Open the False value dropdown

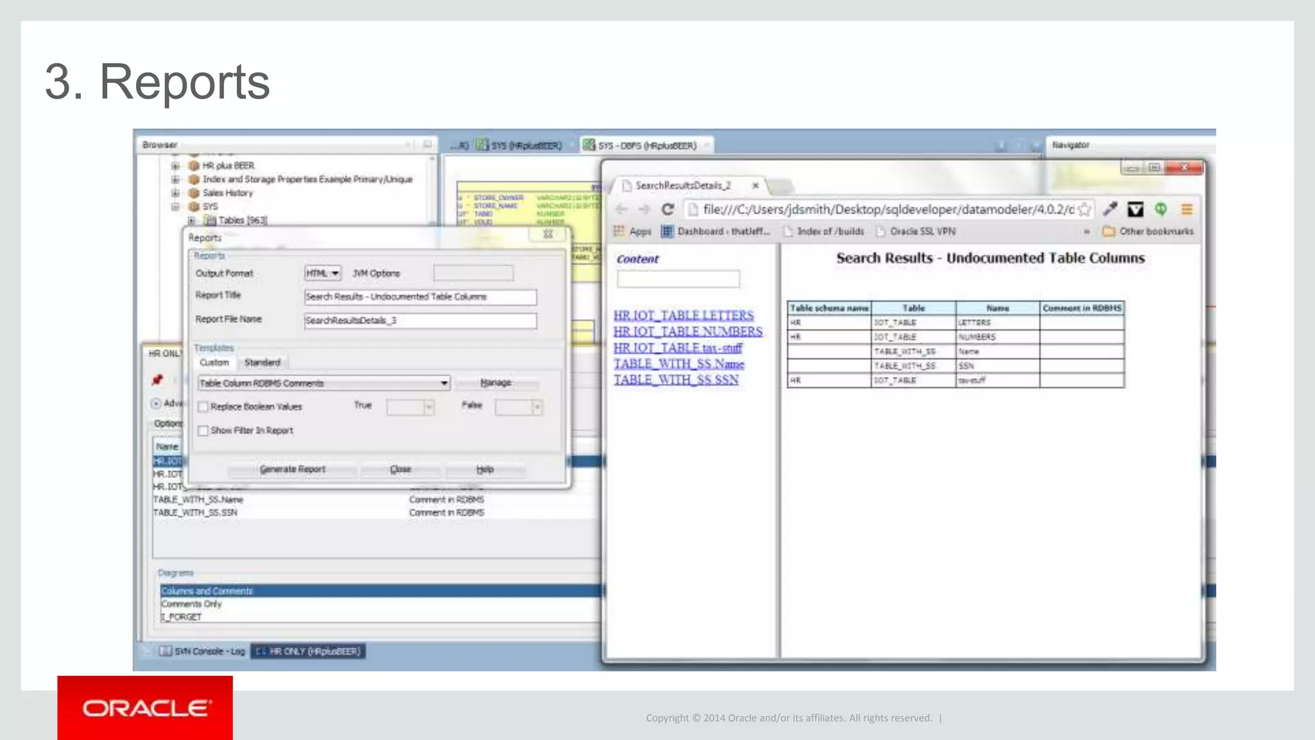519,407
